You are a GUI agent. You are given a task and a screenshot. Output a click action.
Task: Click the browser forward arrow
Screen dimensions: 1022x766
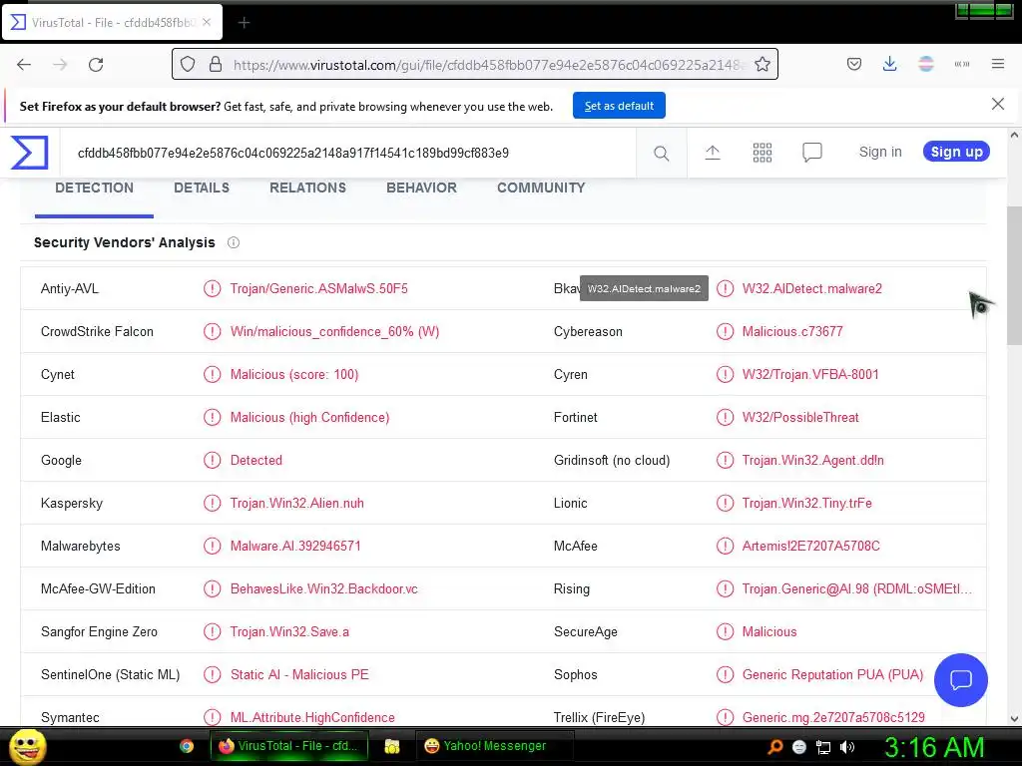pyautogui.click(x=60, y=65)
